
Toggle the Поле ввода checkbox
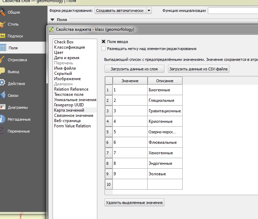(x=103, y=42)
